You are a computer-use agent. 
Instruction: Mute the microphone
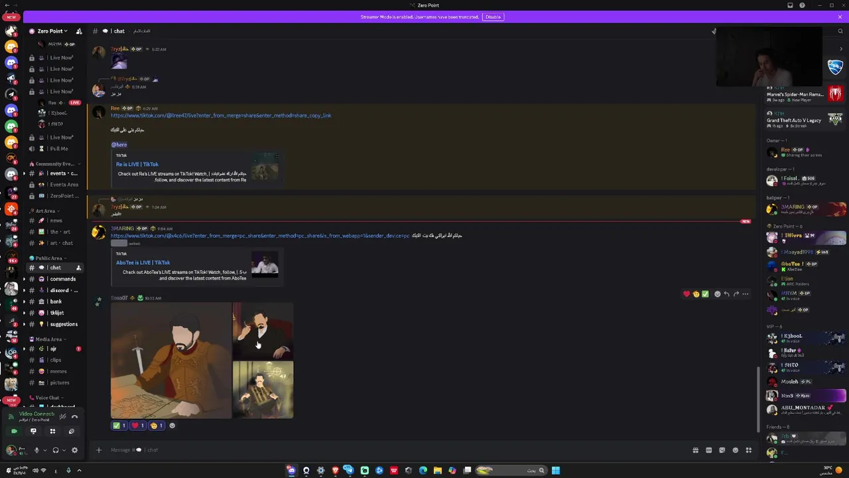pos(36,450)
